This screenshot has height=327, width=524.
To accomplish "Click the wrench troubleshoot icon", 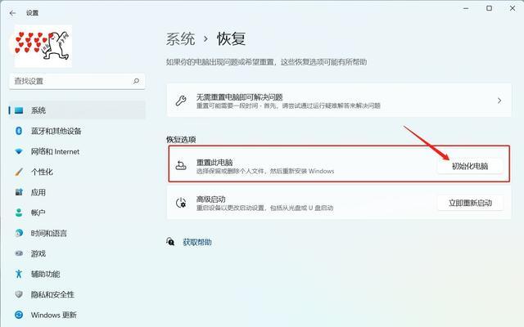I will tap(181, 101).
